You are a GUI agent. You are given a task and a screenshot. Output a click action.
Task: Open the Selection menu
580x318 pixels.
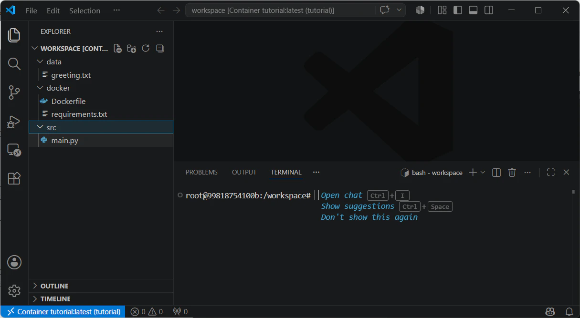pos(84,10)
